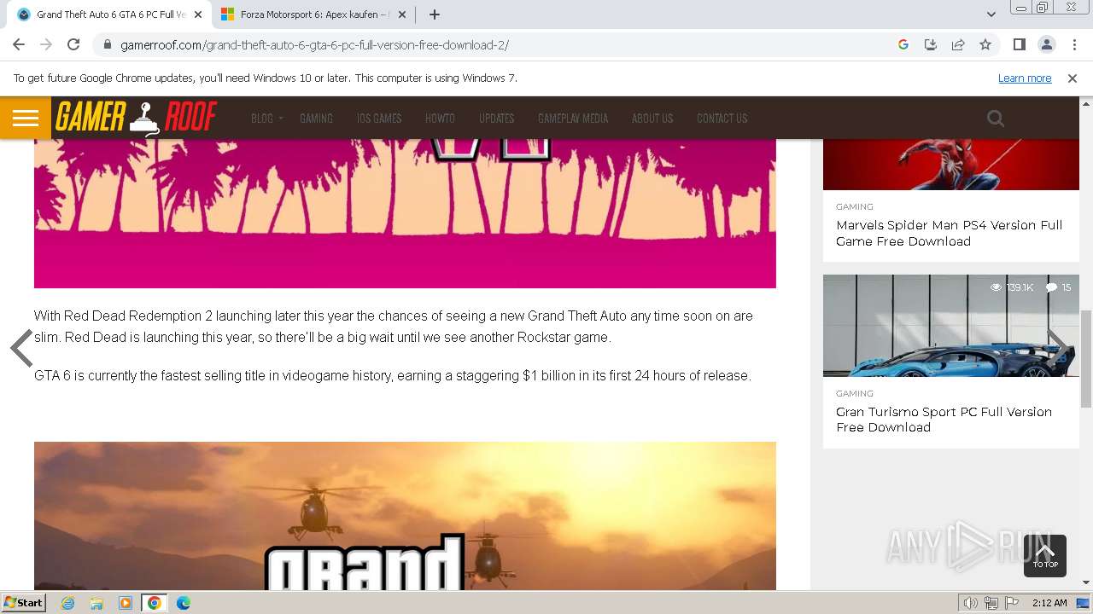Screen dimensions: 1093x614
Task: Select the Grand Theft Auto 6 tab
Action: click(x=109, y=14)
